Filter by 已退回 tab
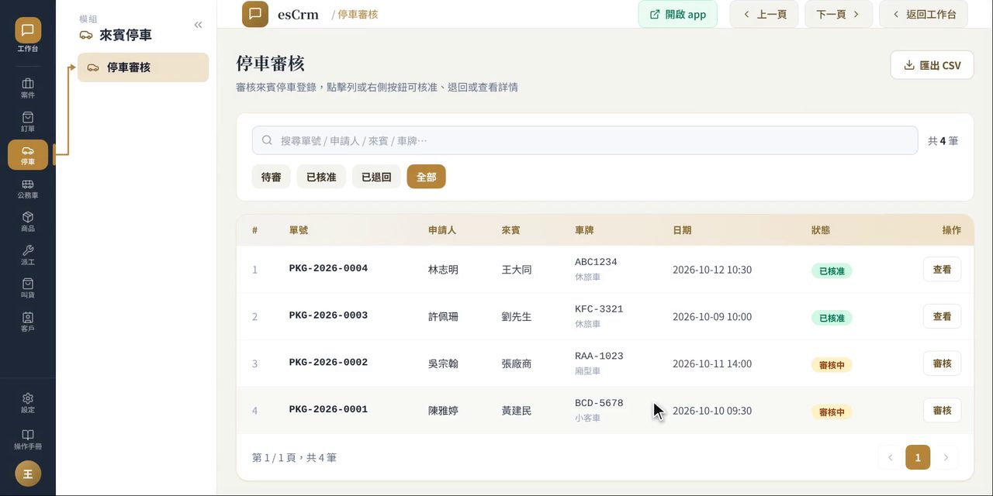This screenshot has width=993, height=496. pyautogui.click(x=376, y=177)
